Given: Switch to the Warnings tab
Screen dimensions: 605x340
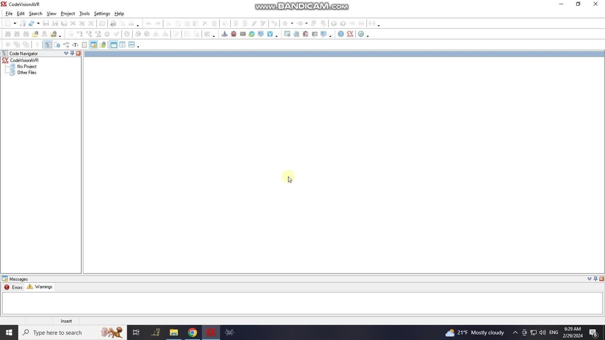Looking at the screenshot, I should click(43, 287).
